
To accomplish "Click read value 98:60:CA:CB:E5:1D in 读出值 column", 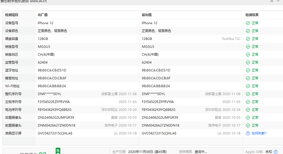I will click(156, 70).
